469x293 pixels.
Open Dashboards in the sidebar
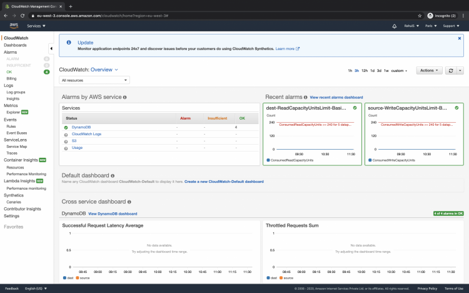pos(15,45)
